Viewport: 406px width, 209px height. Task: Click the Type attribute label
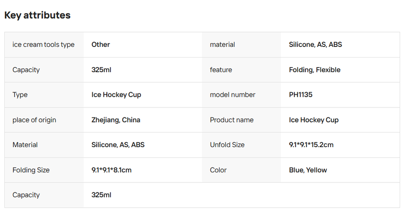20,95
